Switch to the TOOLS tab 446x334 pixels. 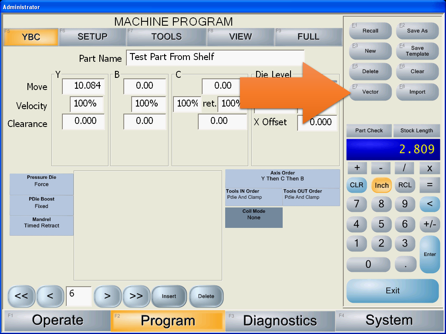click(x=166, y=37)
